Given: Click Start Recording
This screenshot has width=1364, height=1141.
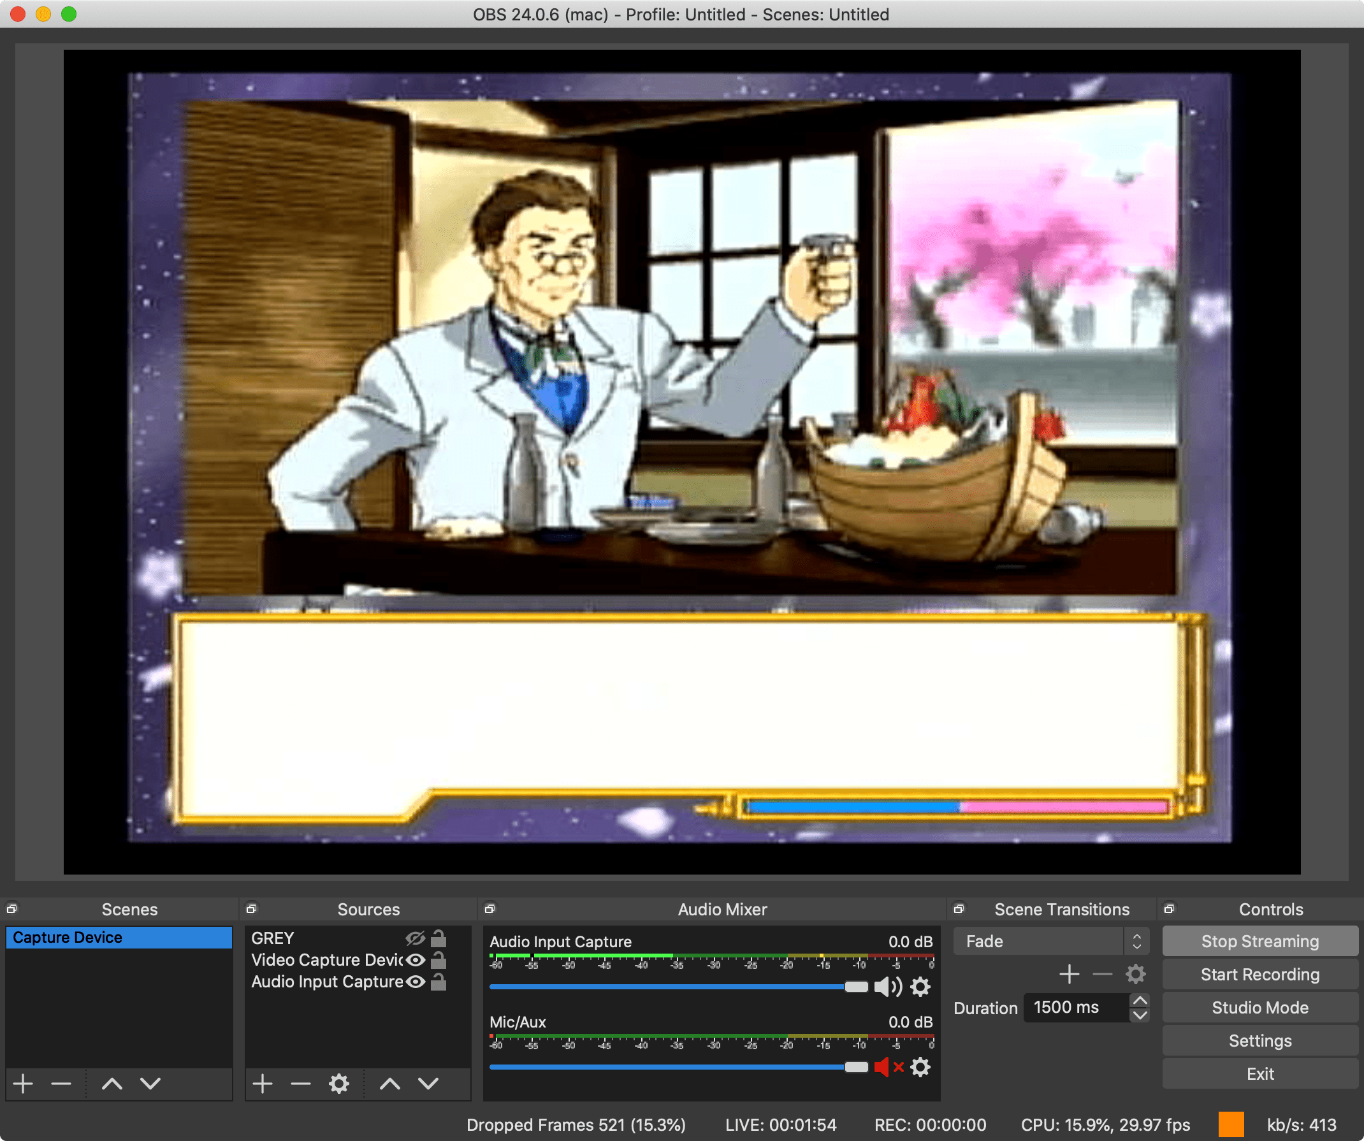Looking at the screenshot, I should coord(1260,975).
